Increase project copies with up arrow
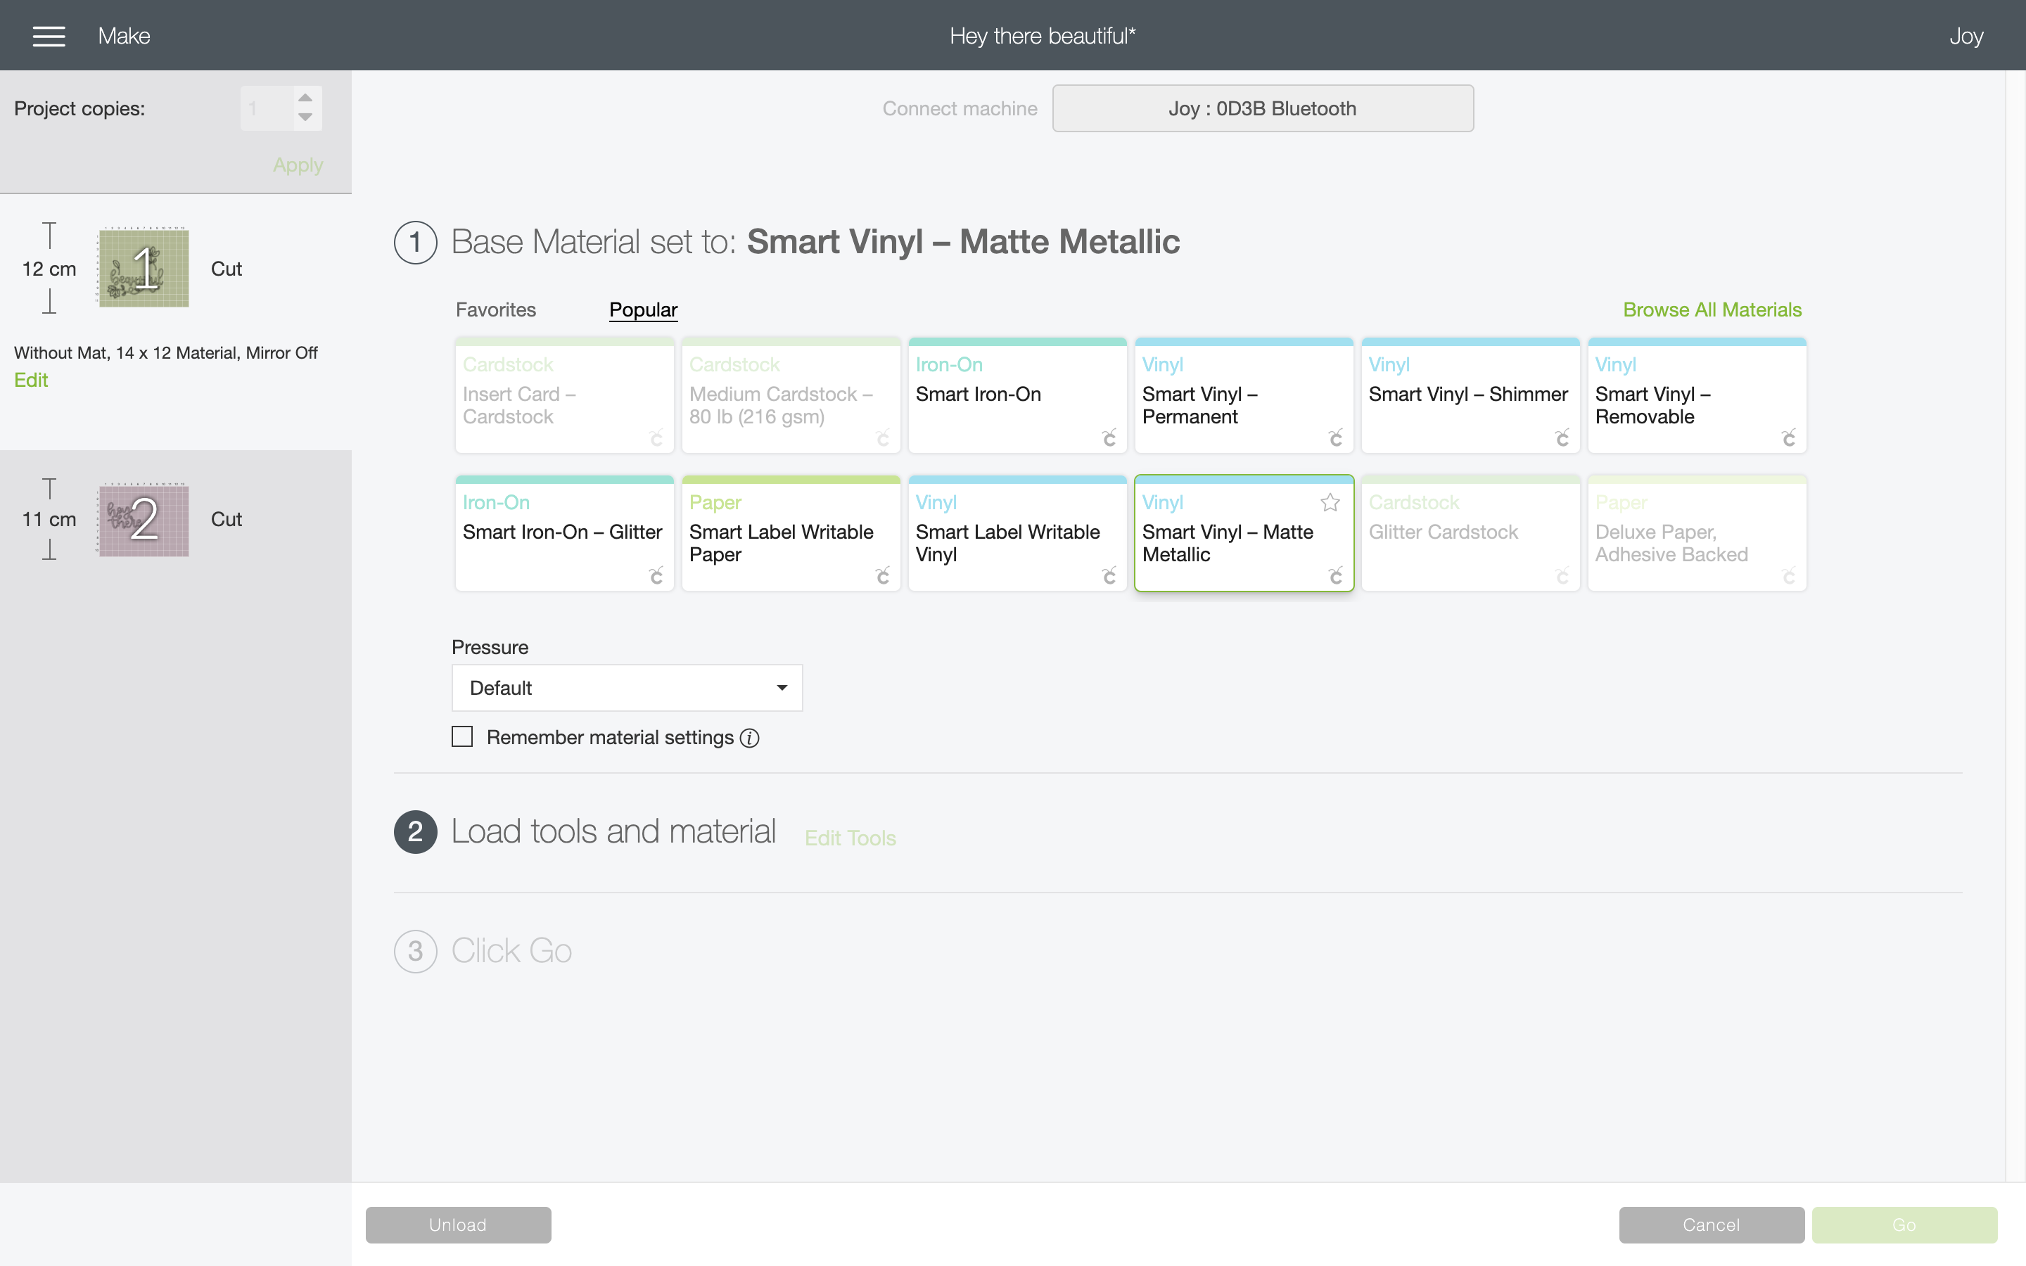Screen dimensions: 2026x1266 point(305,98)
